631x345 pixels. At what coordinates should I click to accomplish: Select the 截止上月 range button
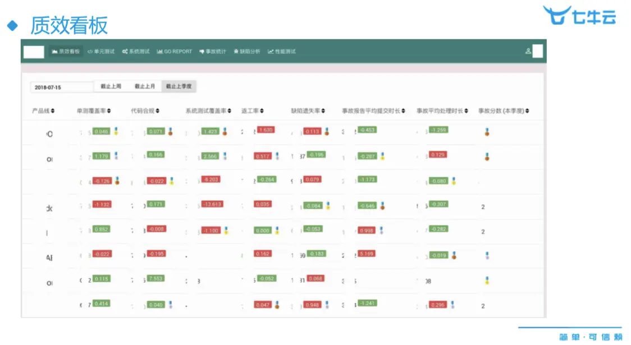point(144,86)
